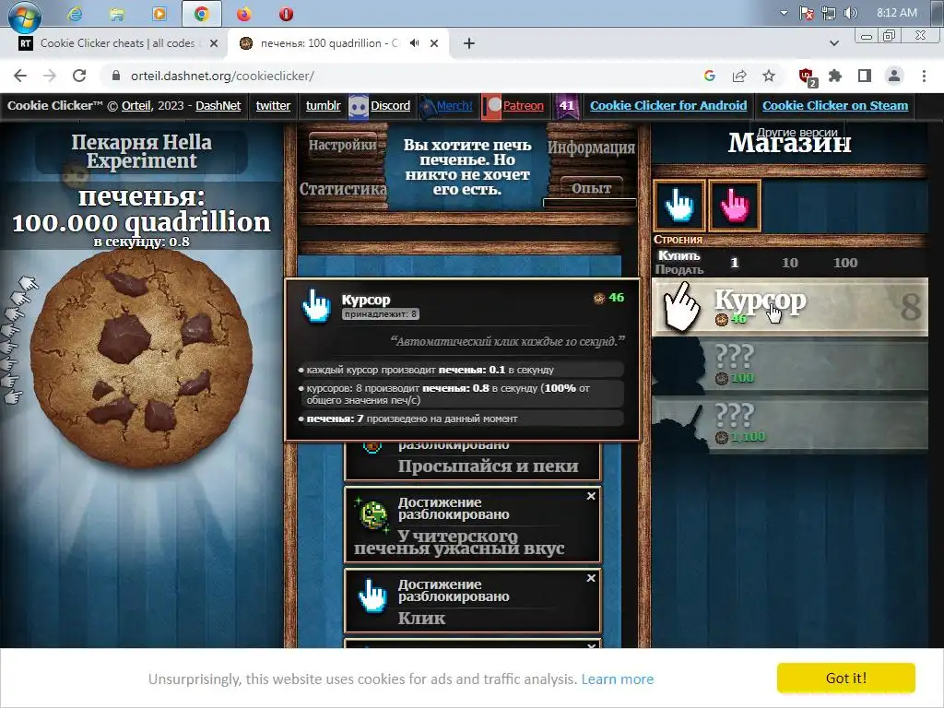
Task: View site information lock icon
Action: (x=116, y=76)
